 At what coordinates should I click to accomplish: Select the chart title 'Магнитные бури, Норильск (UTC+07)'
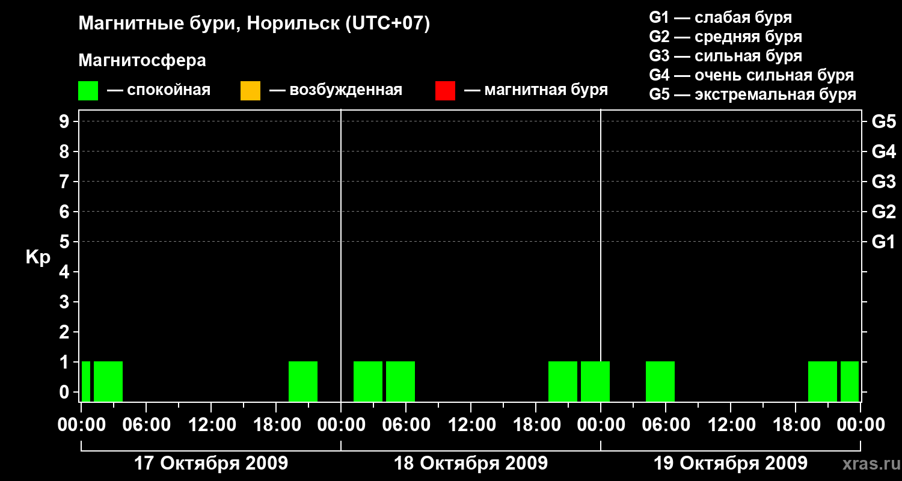pyautogui.click(x=254, y=25)
